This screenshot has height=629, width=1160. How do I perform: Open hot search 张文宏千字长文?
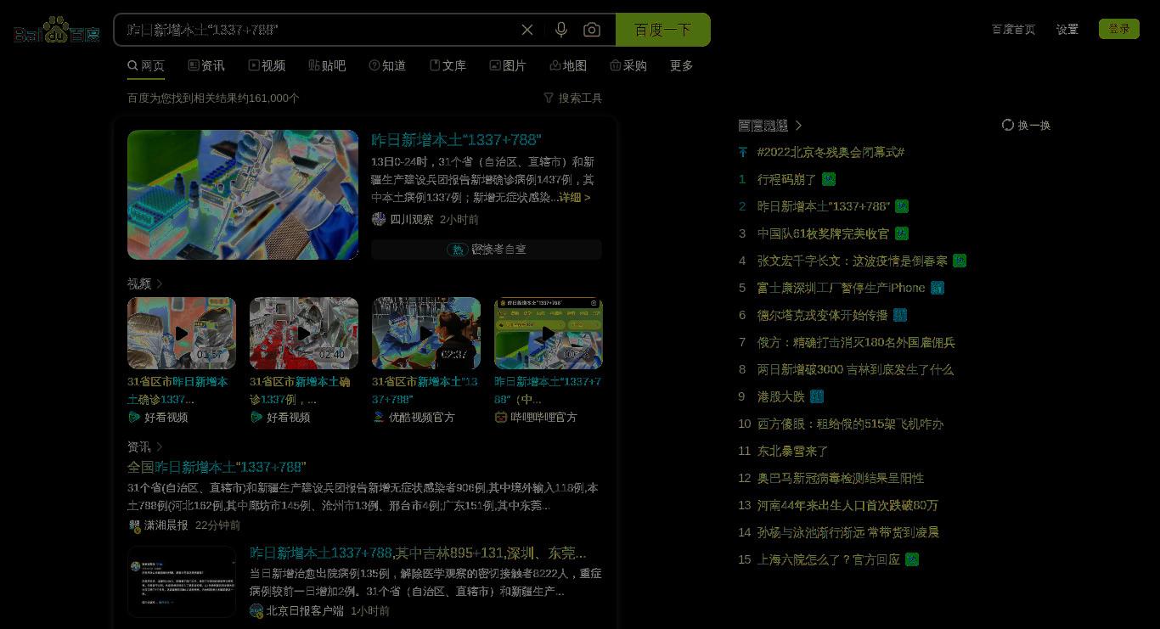tap(852, 261)
